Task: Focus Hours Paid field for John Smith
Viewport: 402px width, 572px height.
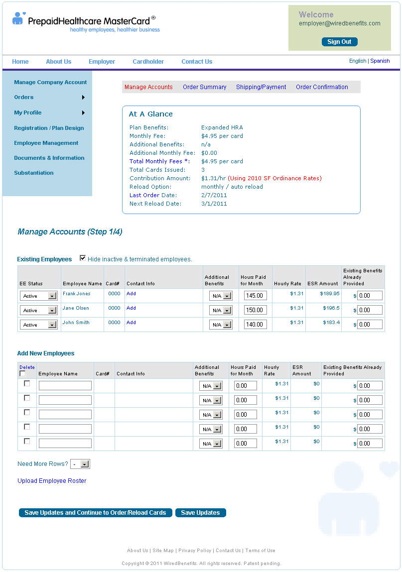Action: [255, 325]
